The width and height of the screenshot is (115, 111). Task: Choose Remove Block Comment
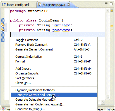54,45
